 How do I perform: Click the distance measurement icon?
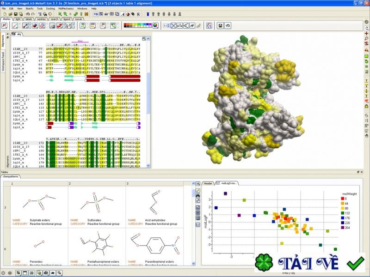click(x=179, y=25)
